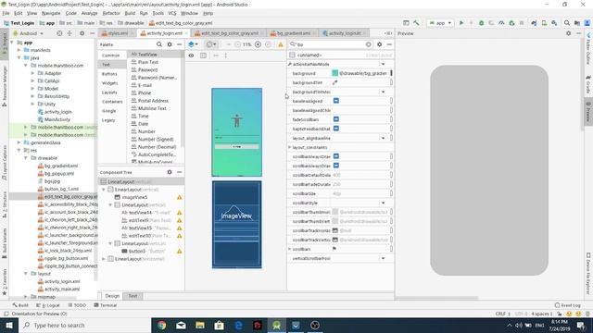Image resolution: width=593 pixels, height=333 pixels.
Task: Switch to styles.xml editor tab
Action: [x=118, y=33]
